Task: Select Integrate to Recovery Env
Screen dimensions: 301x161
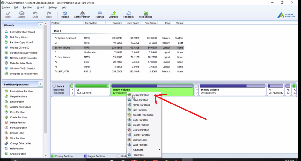Action: pos(24,74)
